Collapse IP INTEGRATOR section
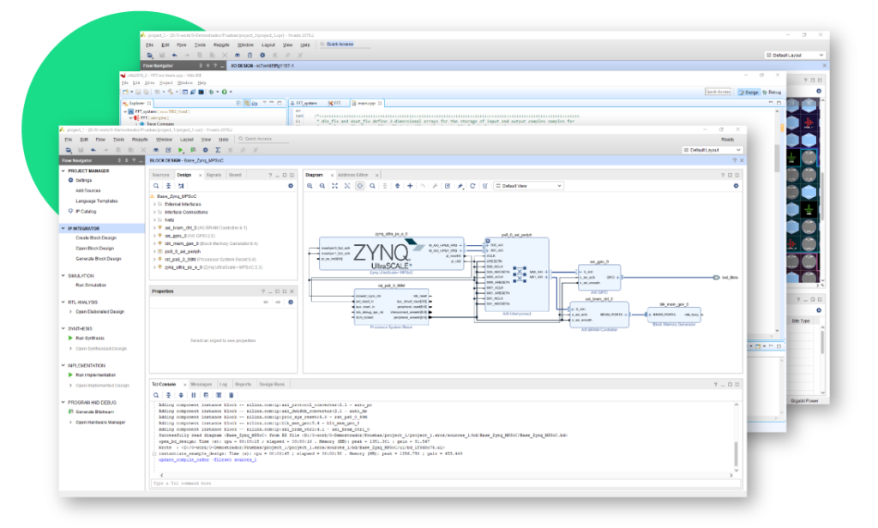This screenshot has height=528, width=878. pos(63,229)
